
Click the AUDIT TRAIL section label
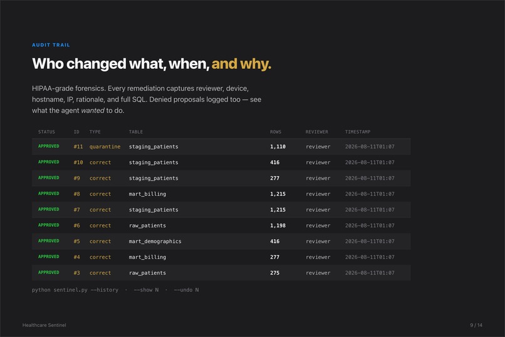[51, 45]
